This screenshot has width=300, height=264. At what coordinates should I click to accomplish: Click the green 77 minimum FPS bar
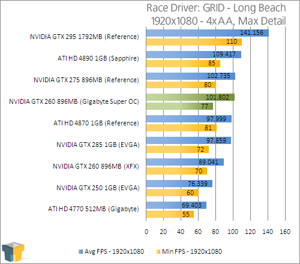(x=179, y=106)
